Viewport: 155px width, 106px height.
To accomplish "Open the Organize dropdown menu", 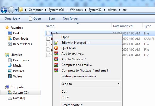I will click(x=12, y=19).
